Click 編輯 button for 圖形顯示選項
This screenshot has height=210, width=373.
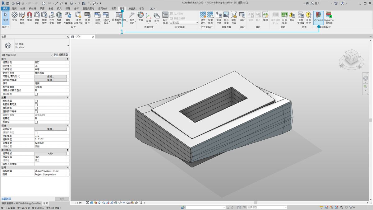[x=50, y=80]
